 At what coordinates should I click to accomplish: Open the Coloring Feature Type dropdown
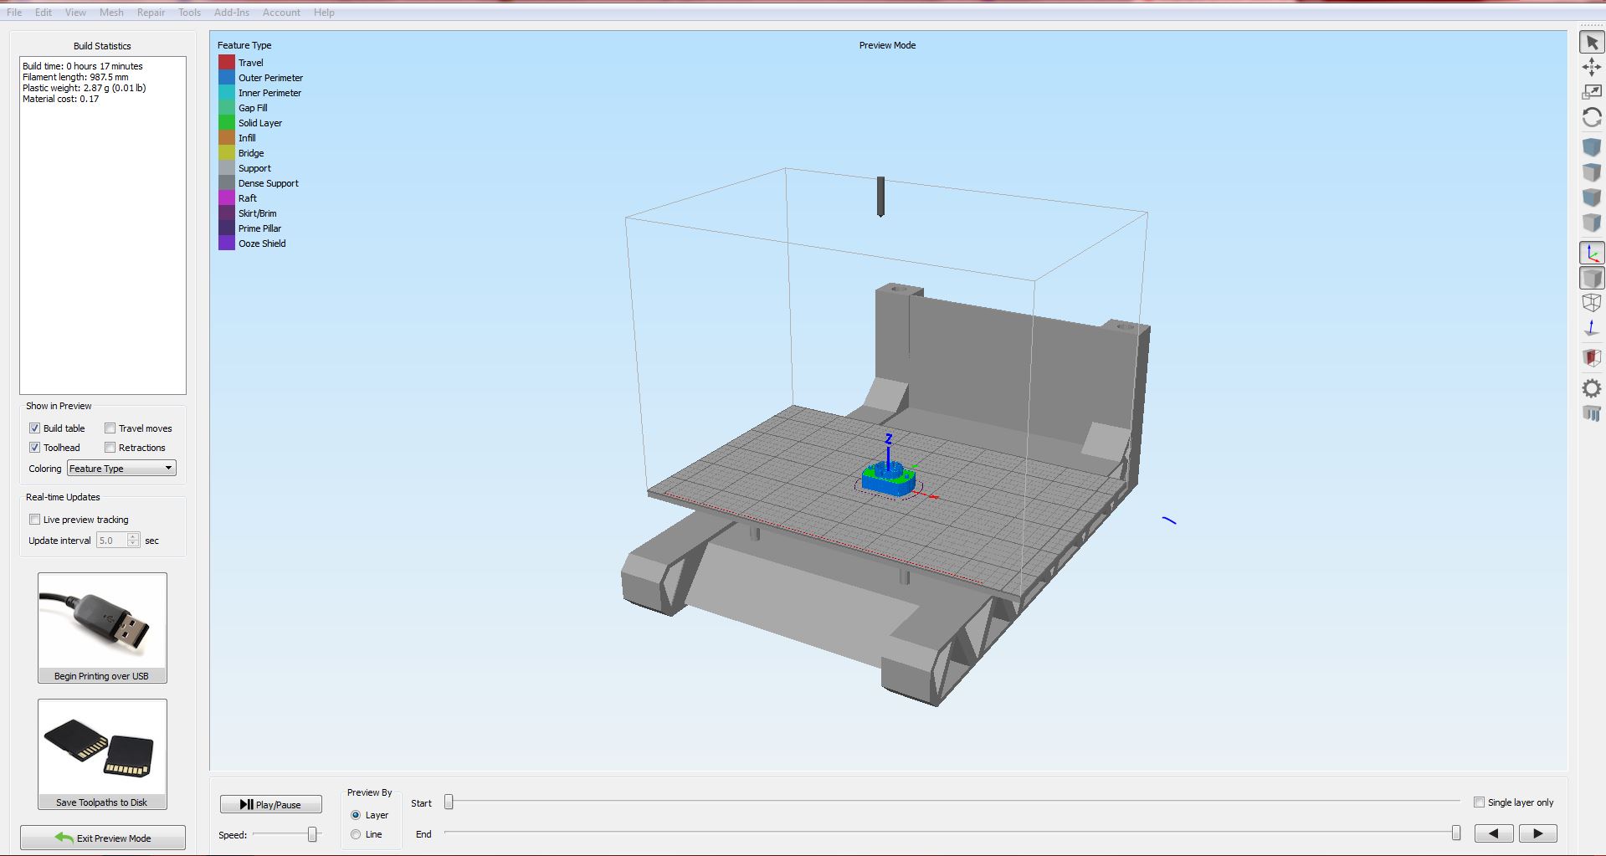pos(121,469)
